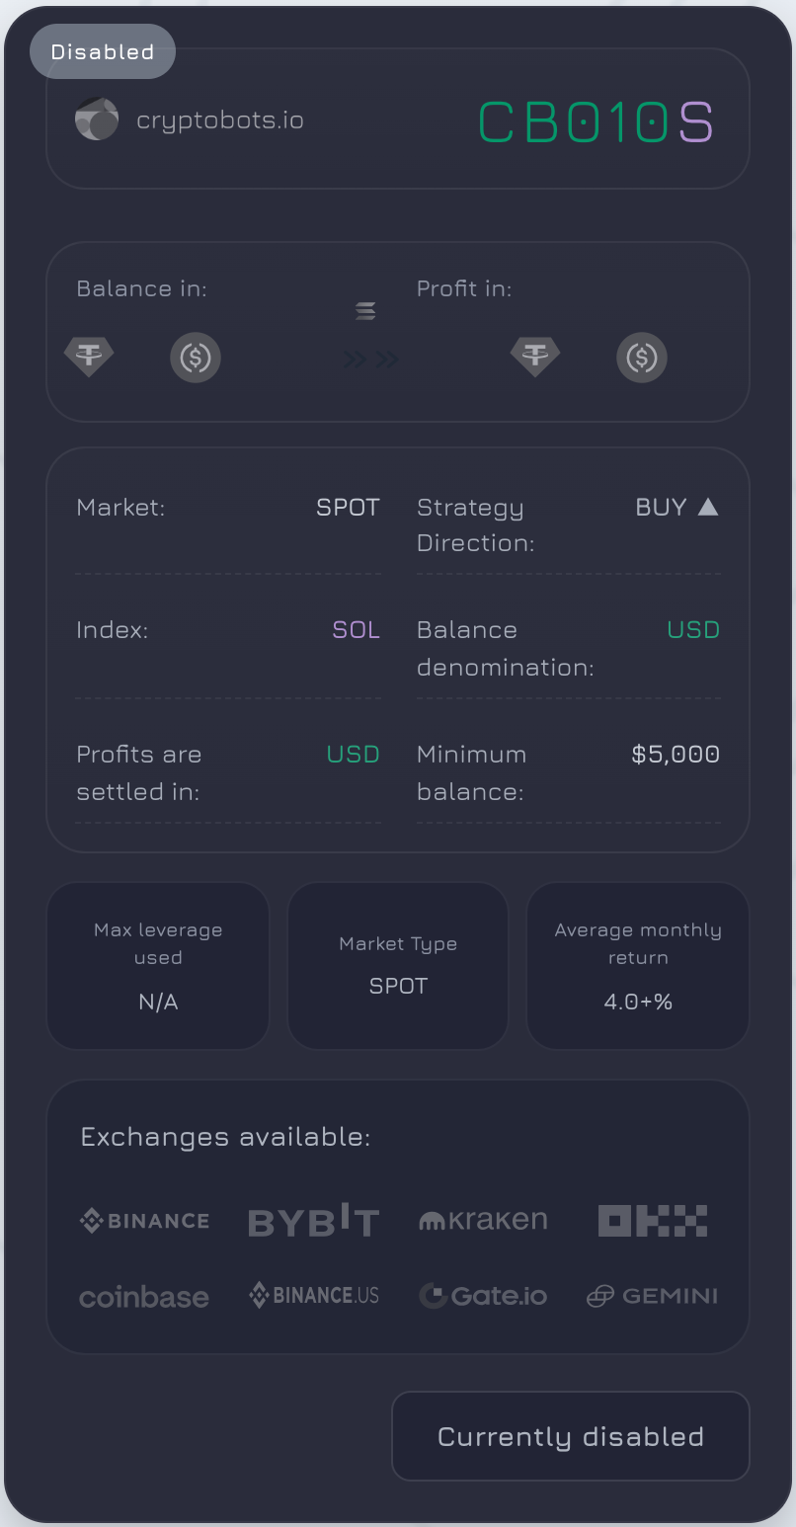Click the BUY up-triangle indicator
Image resolution: width=796 pixels, height=1527 pixels.
click(x=707, y=507)
